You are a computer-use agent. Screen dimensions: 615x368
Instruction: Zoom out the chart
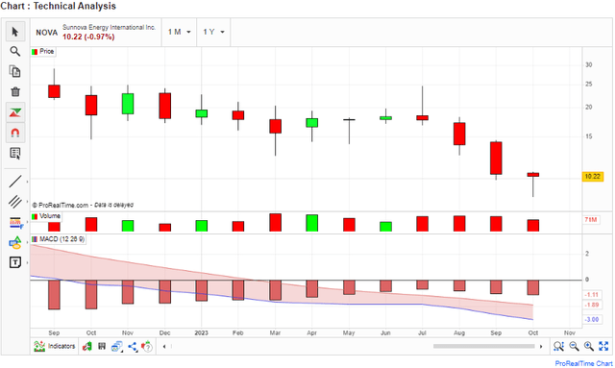pyautogui.click(x=574, y=346)
